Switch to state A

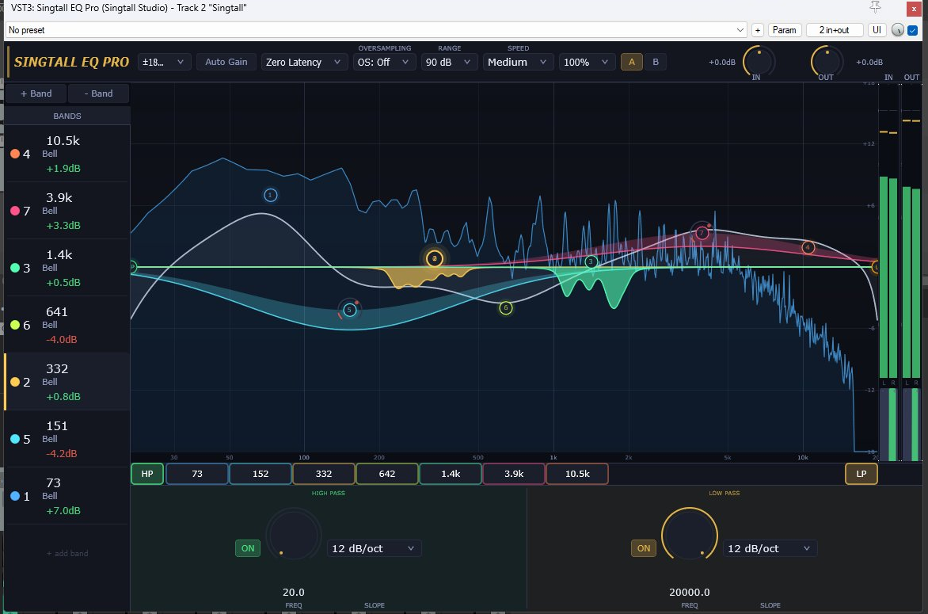click(x=632, y=62)
